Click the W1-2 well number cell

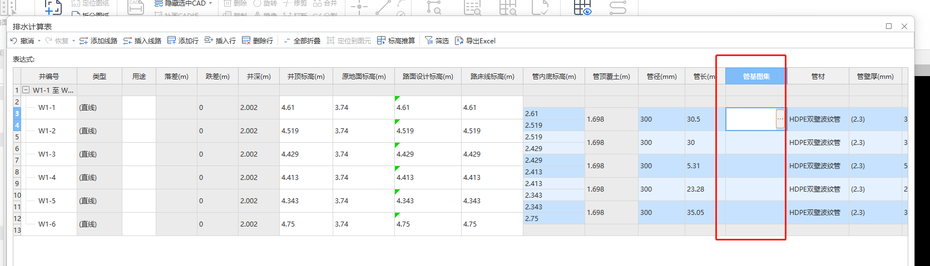[49, 131]
